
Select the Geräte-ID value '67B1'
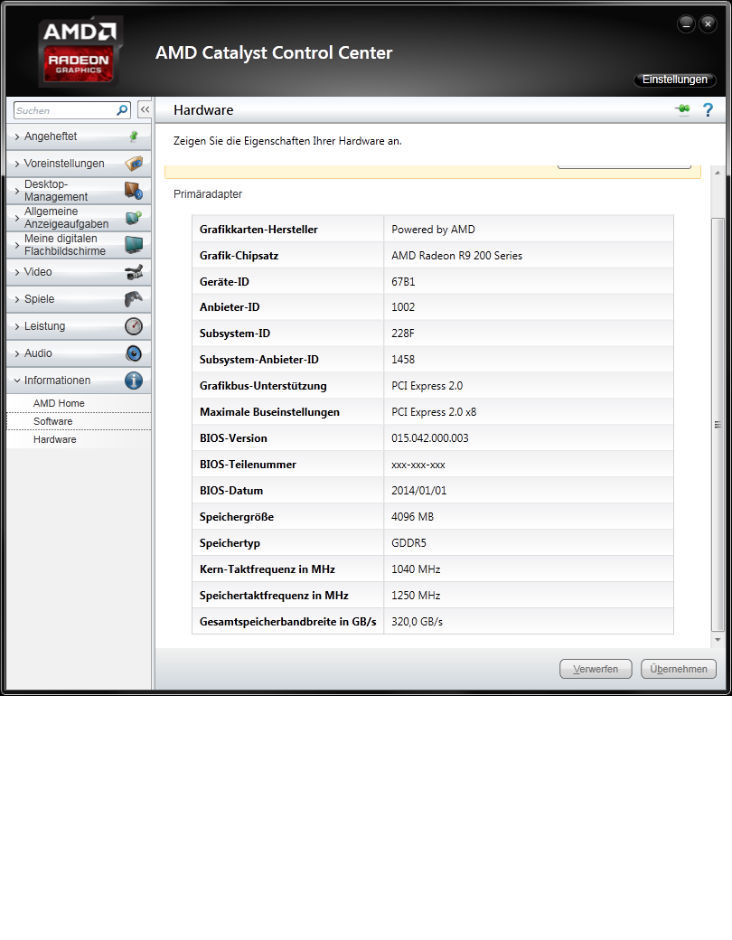click(403, 282)
